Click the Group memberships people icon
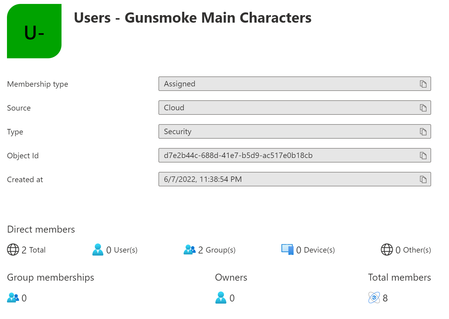The height and width of the screenshot is (319, 449). [13, 298]
